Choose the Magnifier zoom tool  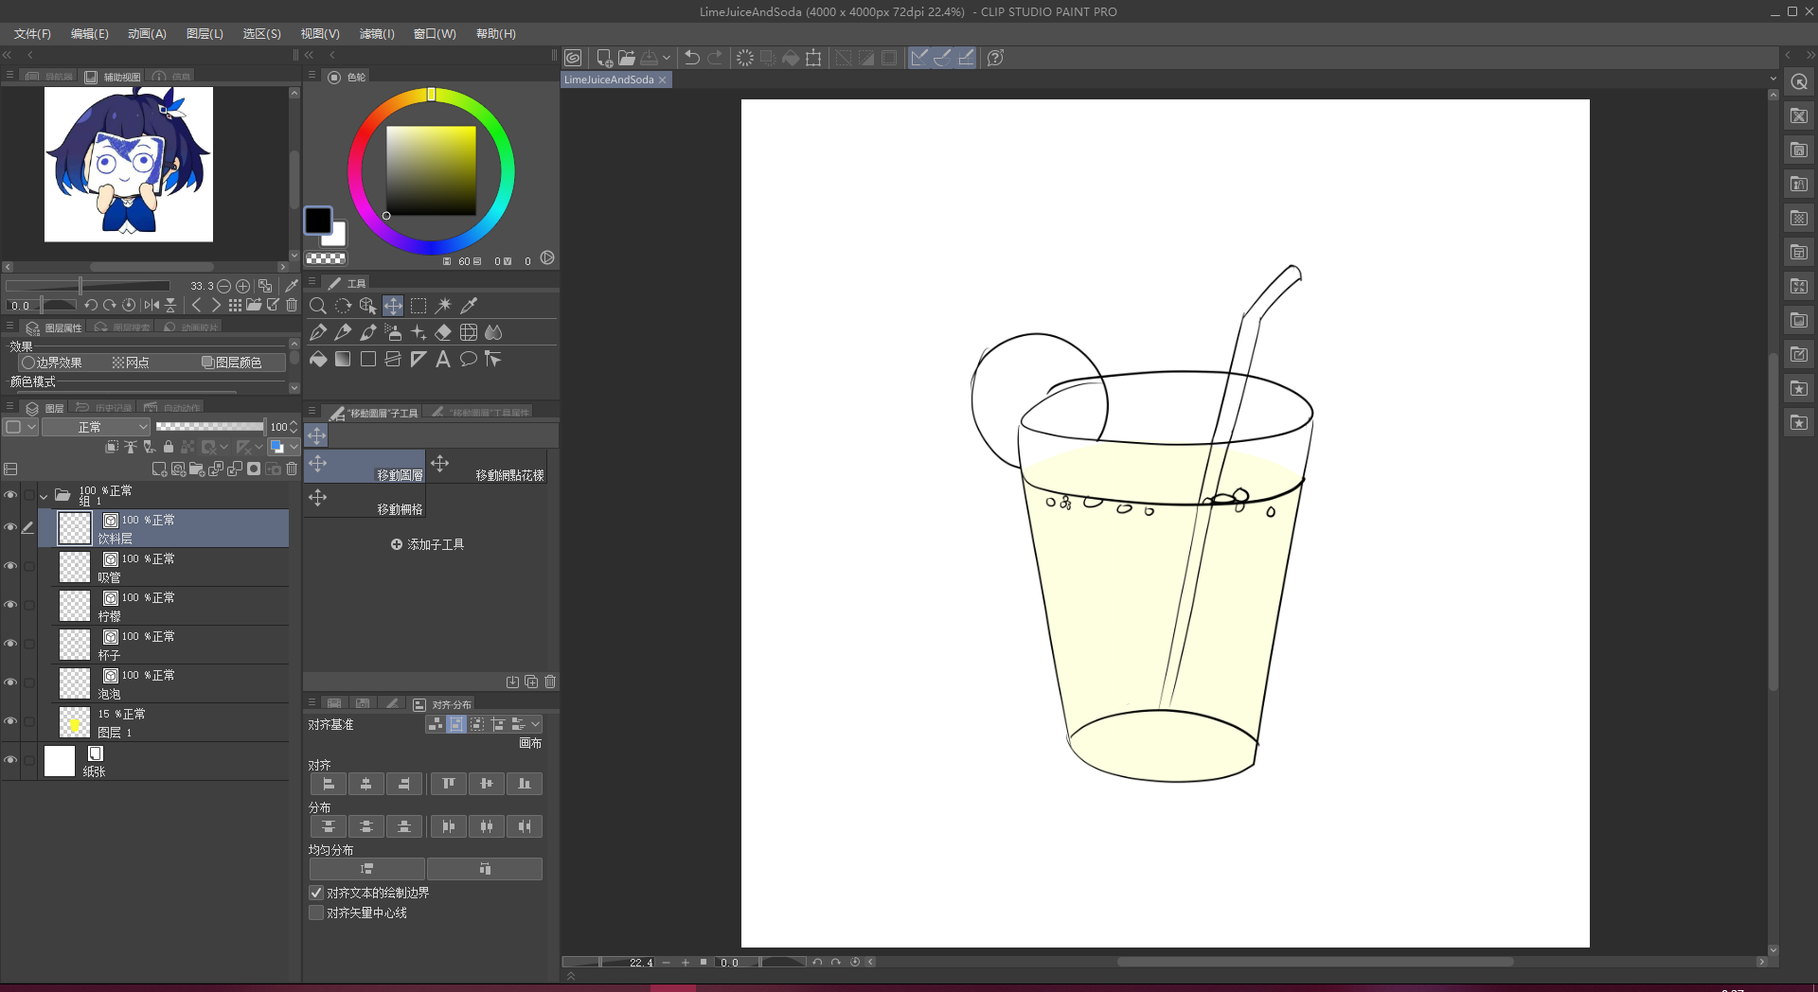tap(318, 306)
